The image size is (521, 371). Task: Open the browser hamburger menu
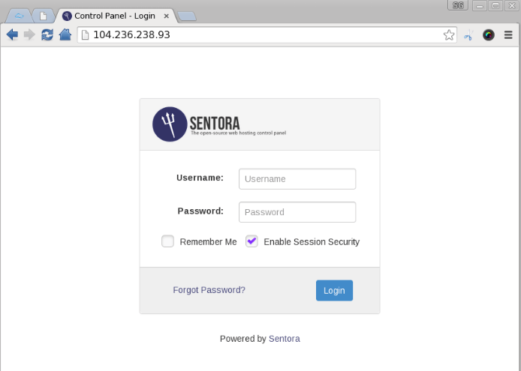pos(508,34)
